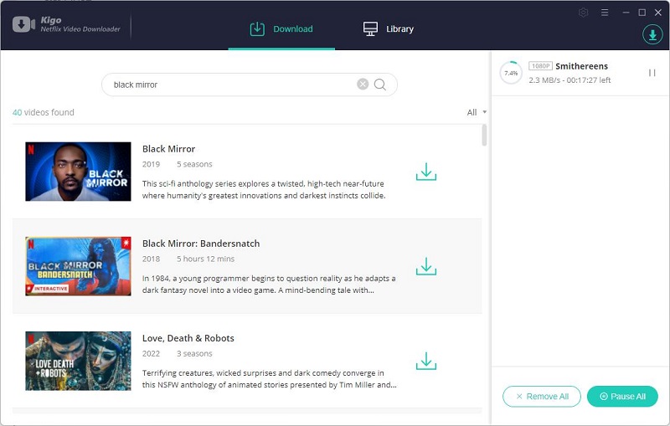Switch to the Download tab

tap(281, 29)
